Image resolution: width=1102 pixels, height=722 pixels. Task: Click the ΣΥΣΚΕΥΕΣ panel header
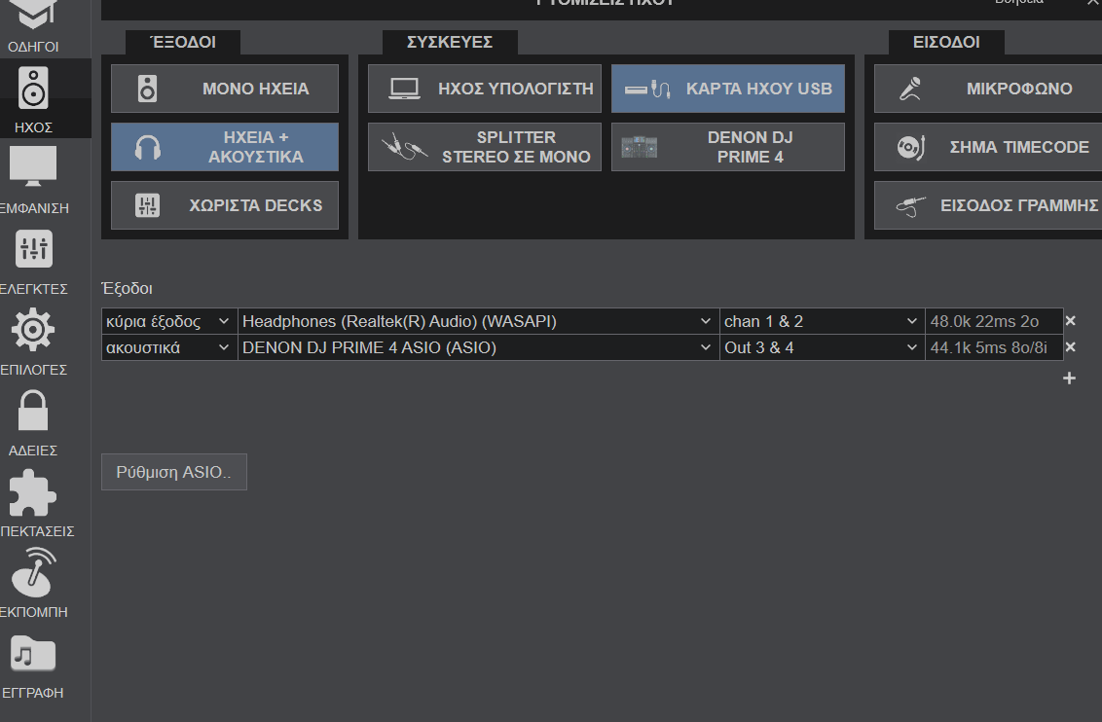pyautogui.click(x=450, y=42)
